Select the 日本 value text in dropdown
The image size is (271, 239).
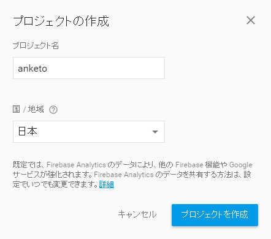(28, 131)
